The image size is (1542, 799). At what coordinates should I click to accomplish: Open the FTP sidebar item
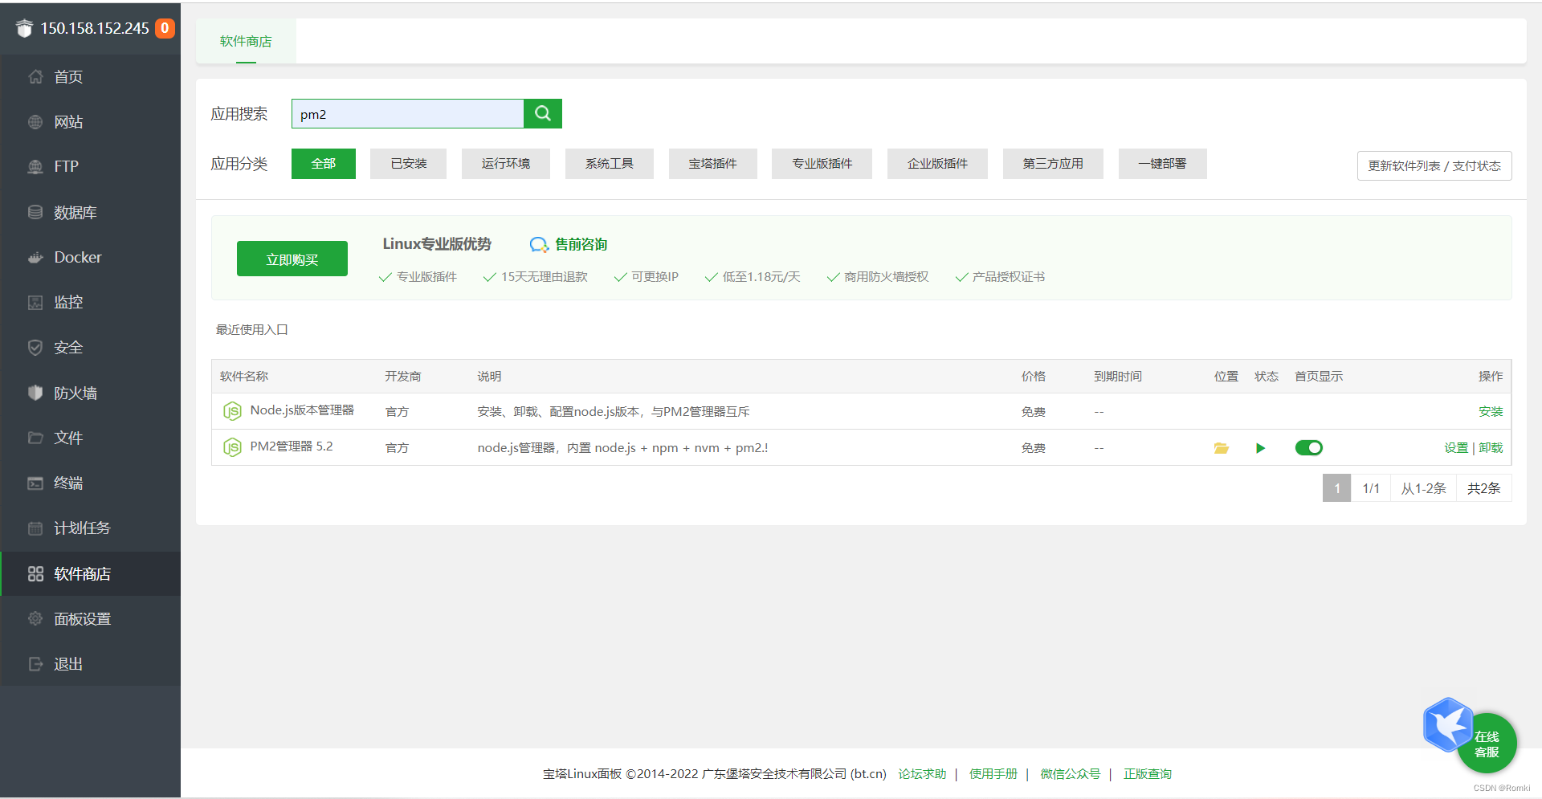(90, 167)
